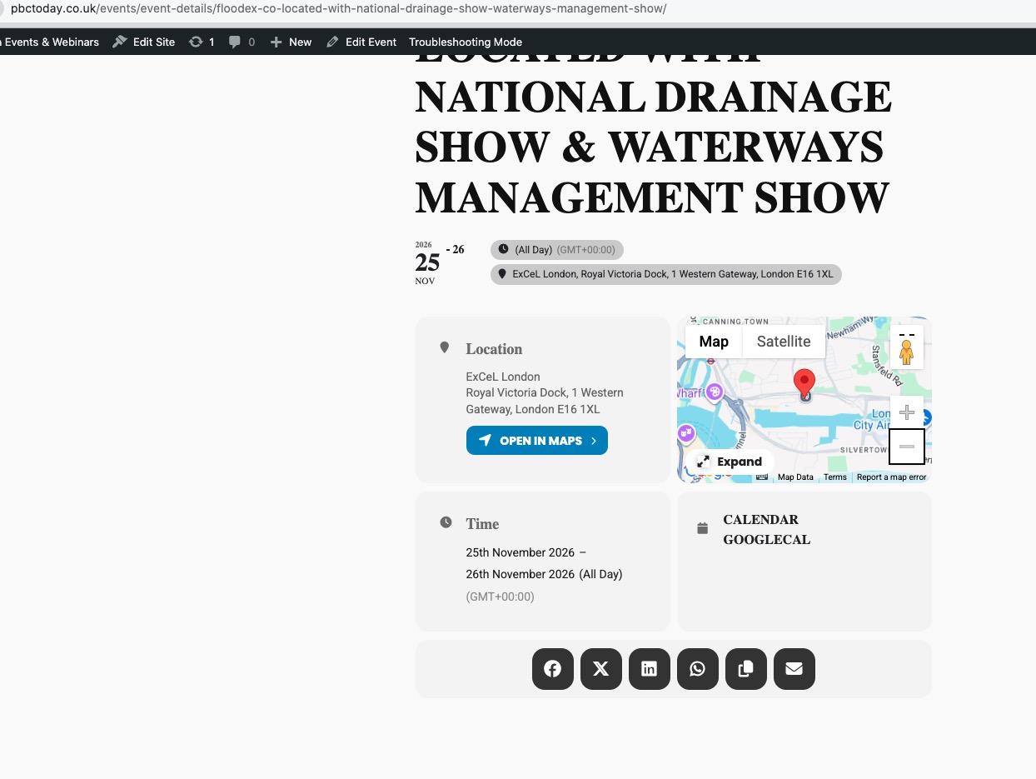Select the Map view tab
The width and height of the screenshot is (1036, 779).
point(714,342)
